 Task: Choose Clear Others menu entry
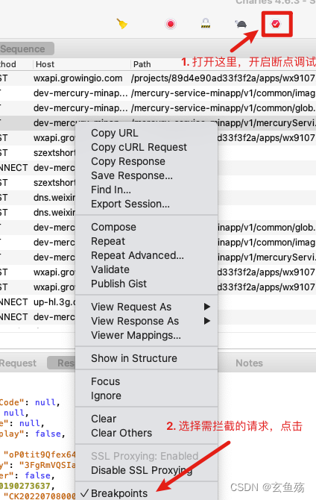[x=147, y=433]
